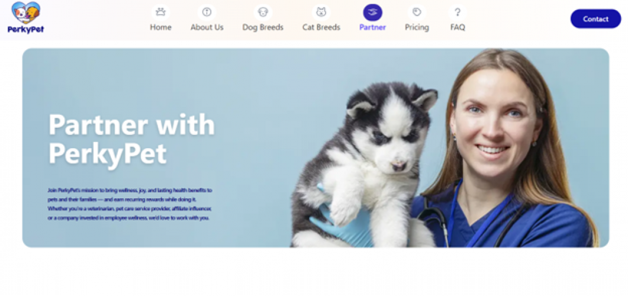Click the dog face icon in navigation
The width and height of the screenshot is (628, 296).
coord(263,12)
